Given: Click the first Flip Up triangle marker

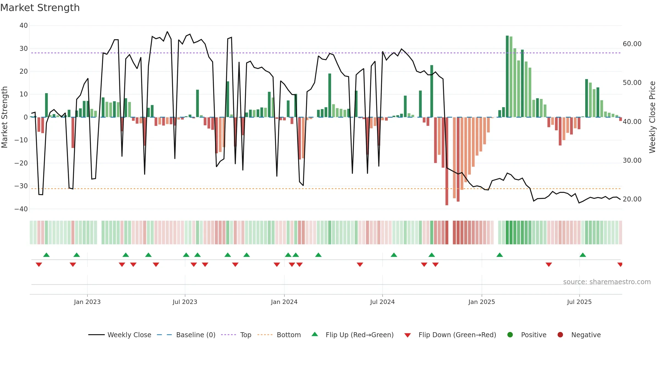Looking at the screenshot, I should (46, 255).
